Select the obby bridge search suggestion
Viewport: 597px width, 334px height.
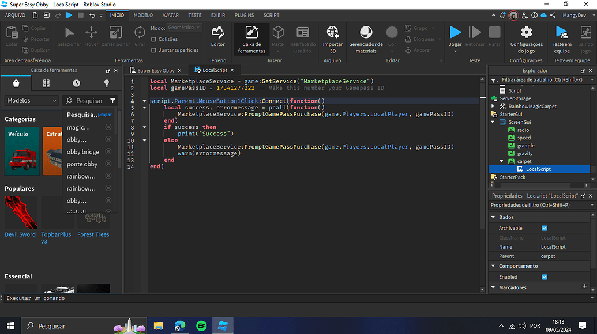point(82,152)
